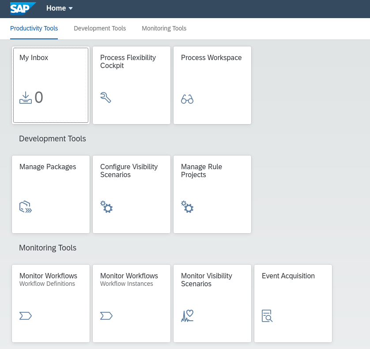Open the Process Workspace tile title
The width and height of the screenshot is (370, 349).
[211, 57]
